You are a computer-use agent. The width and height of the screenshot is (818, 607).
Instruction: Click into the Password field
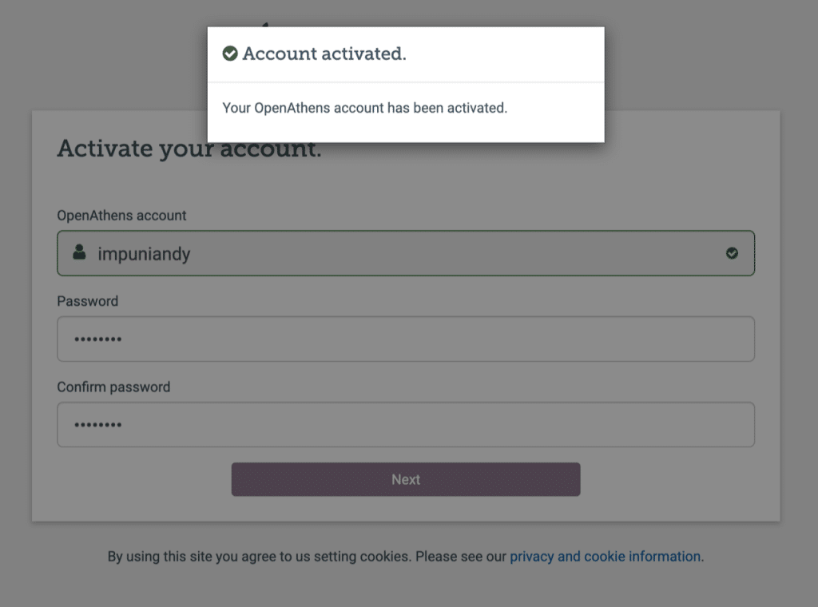406,339
